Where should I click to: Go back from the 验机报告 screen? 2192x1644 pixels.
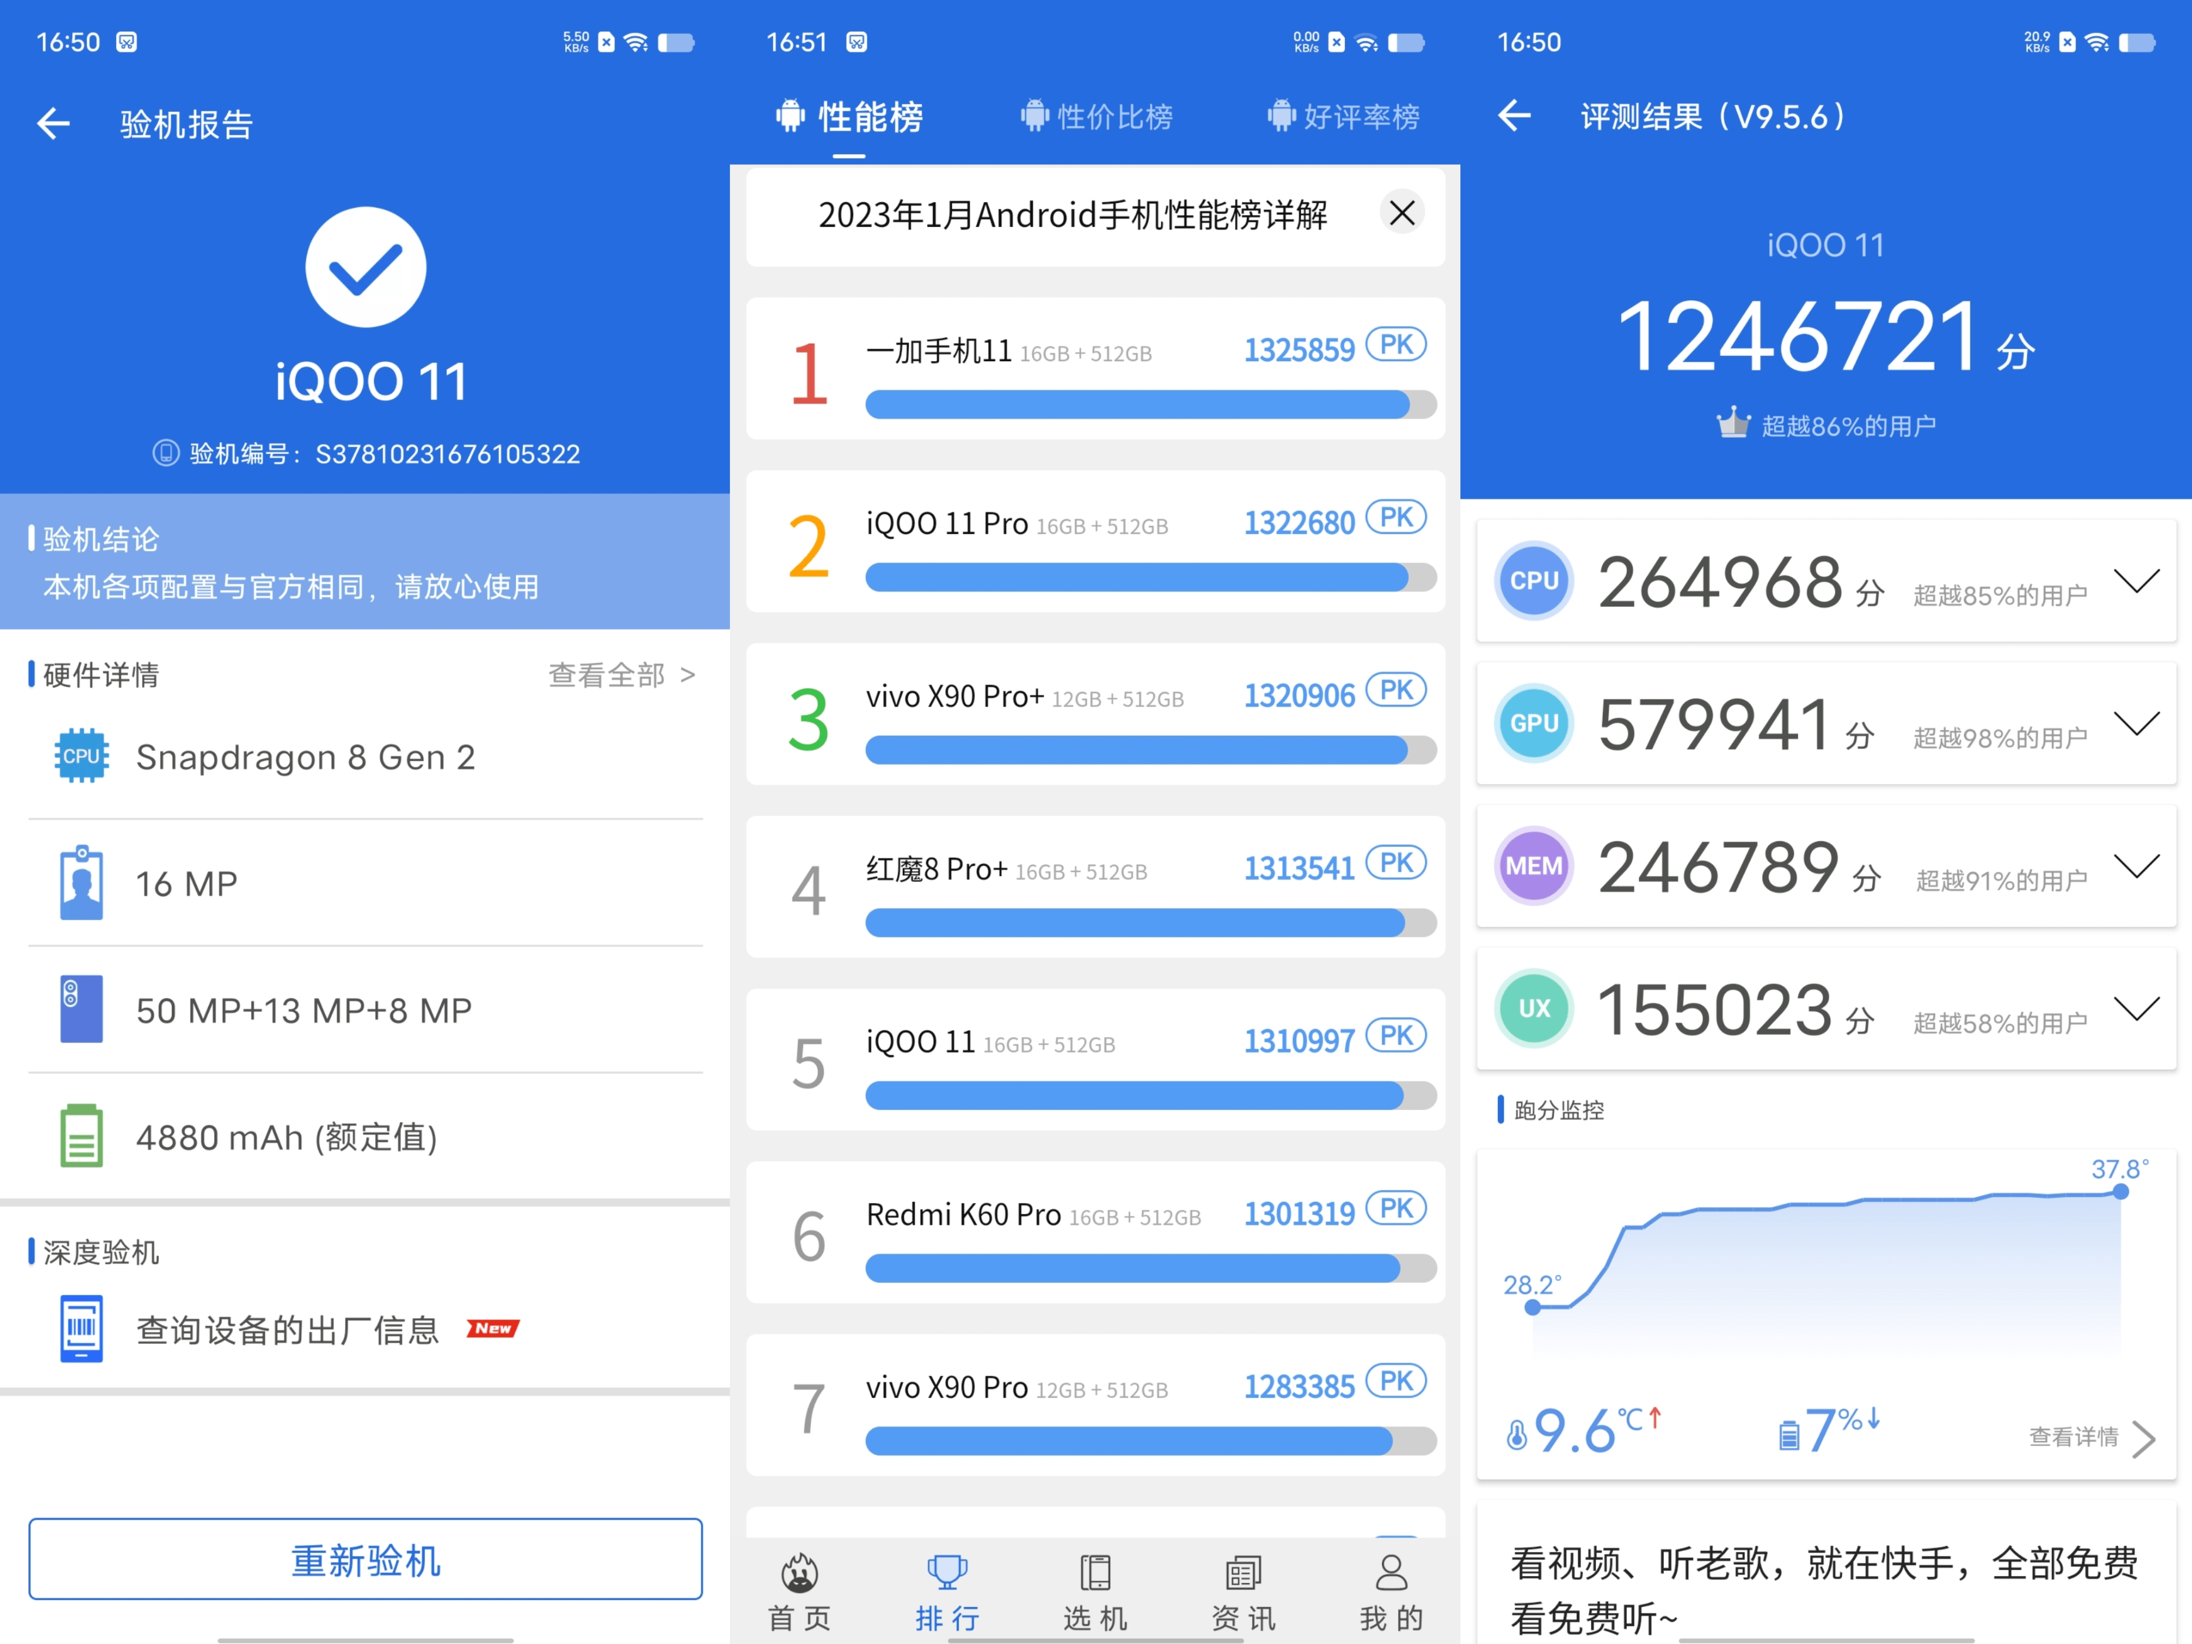click(x=53, y=124)
